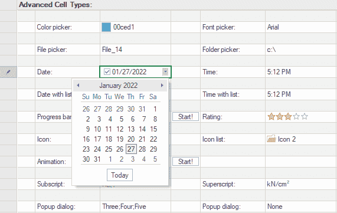The image size is (337, 213).
Task: Select January 1 in the calendar
Action: tap(155, 109)
